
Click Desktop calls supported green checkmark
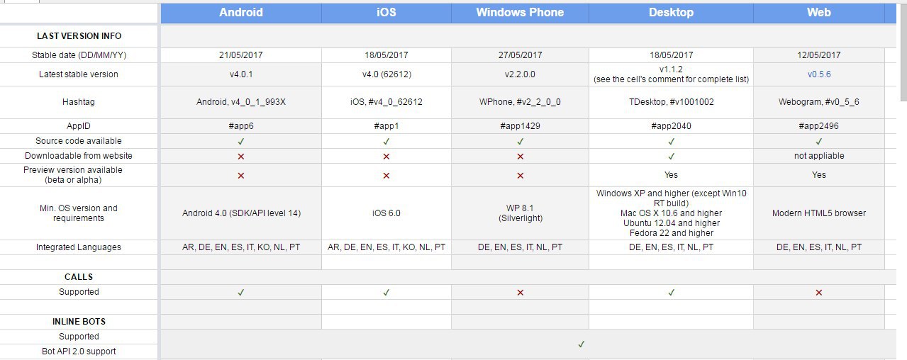[x=671, y=292]
